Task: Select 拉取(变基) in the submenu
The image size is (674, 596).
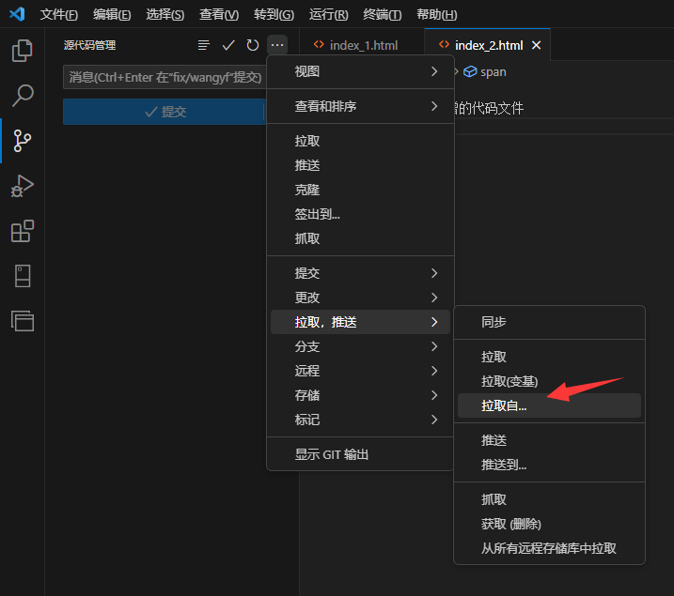Action: (x=549, y=381)
